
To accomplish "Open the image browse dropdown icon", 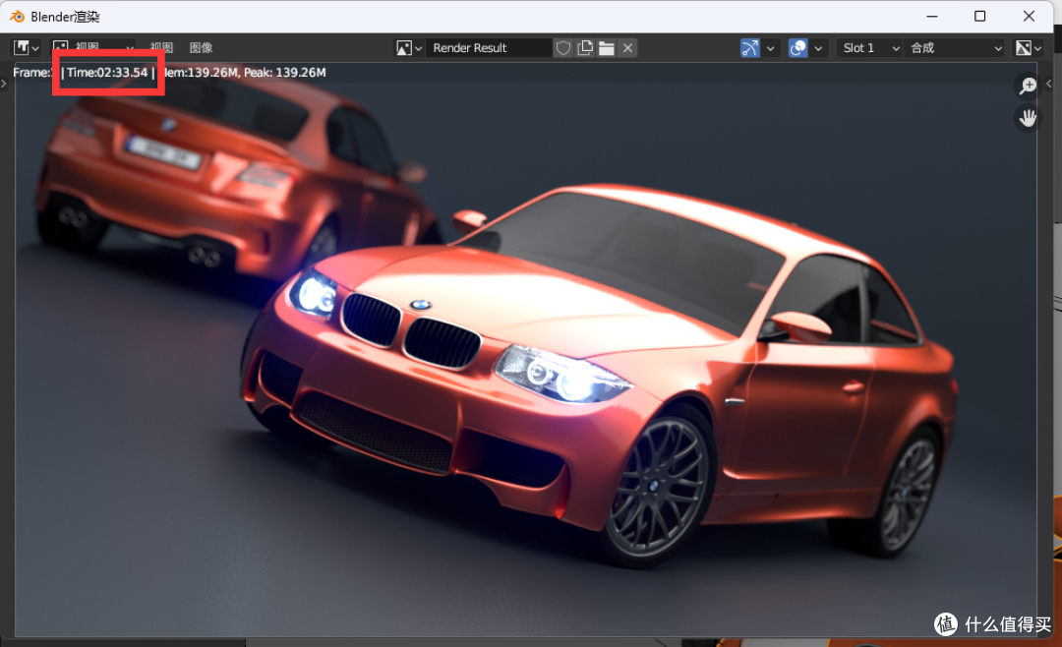I will click(x=409, y=48).
